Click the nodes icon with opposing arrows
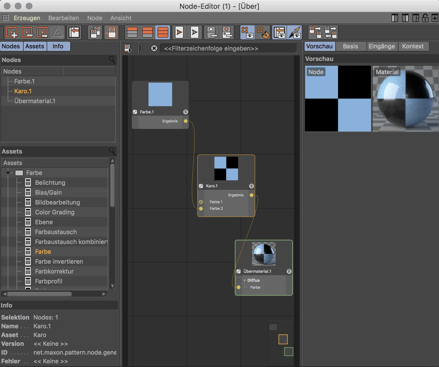This screenshot has width=439, height=367. point(331,32)
